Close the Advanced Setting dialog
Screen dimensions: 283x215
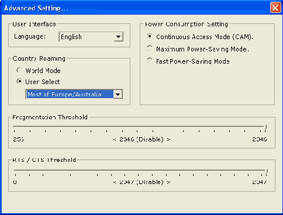tap(275, 8)
